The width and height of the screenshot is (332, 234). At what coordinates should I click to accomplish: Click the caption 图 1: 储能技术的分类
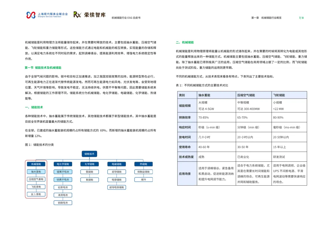coord(39,145)
